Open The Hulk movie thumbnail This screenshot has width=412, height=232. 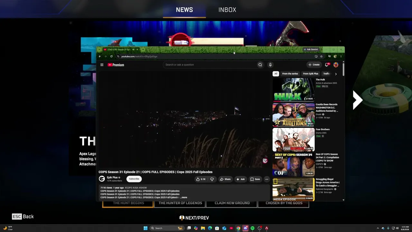(294, 90)
